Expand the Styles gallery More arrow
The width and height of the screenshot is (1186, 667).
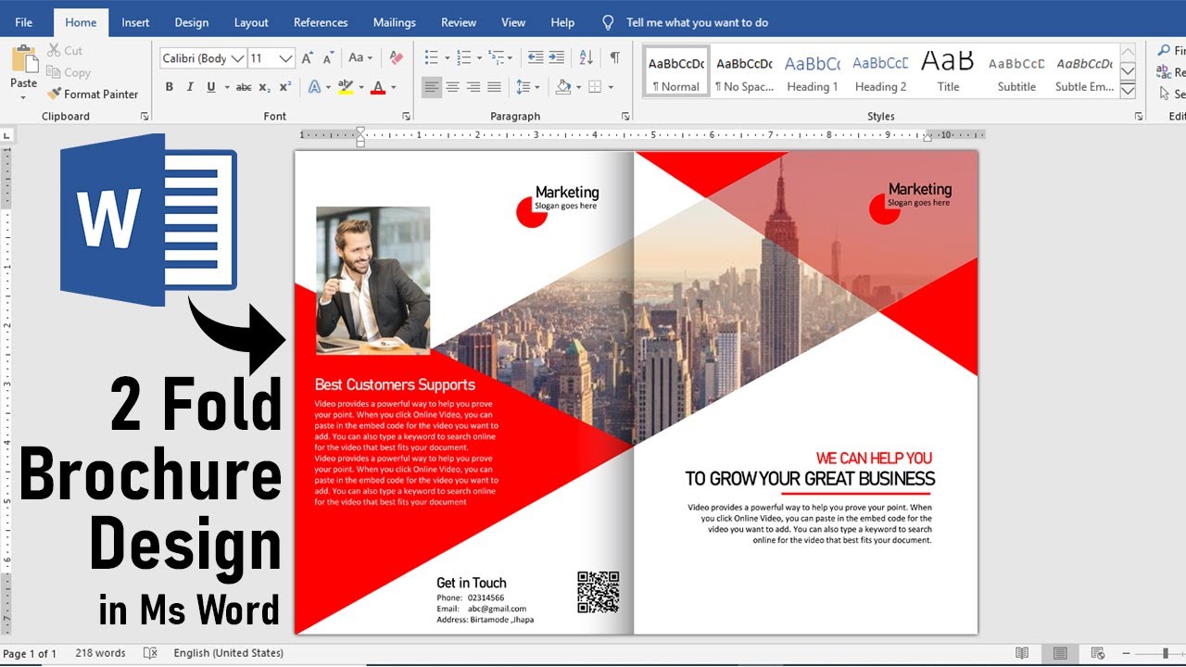[1128, 92]
